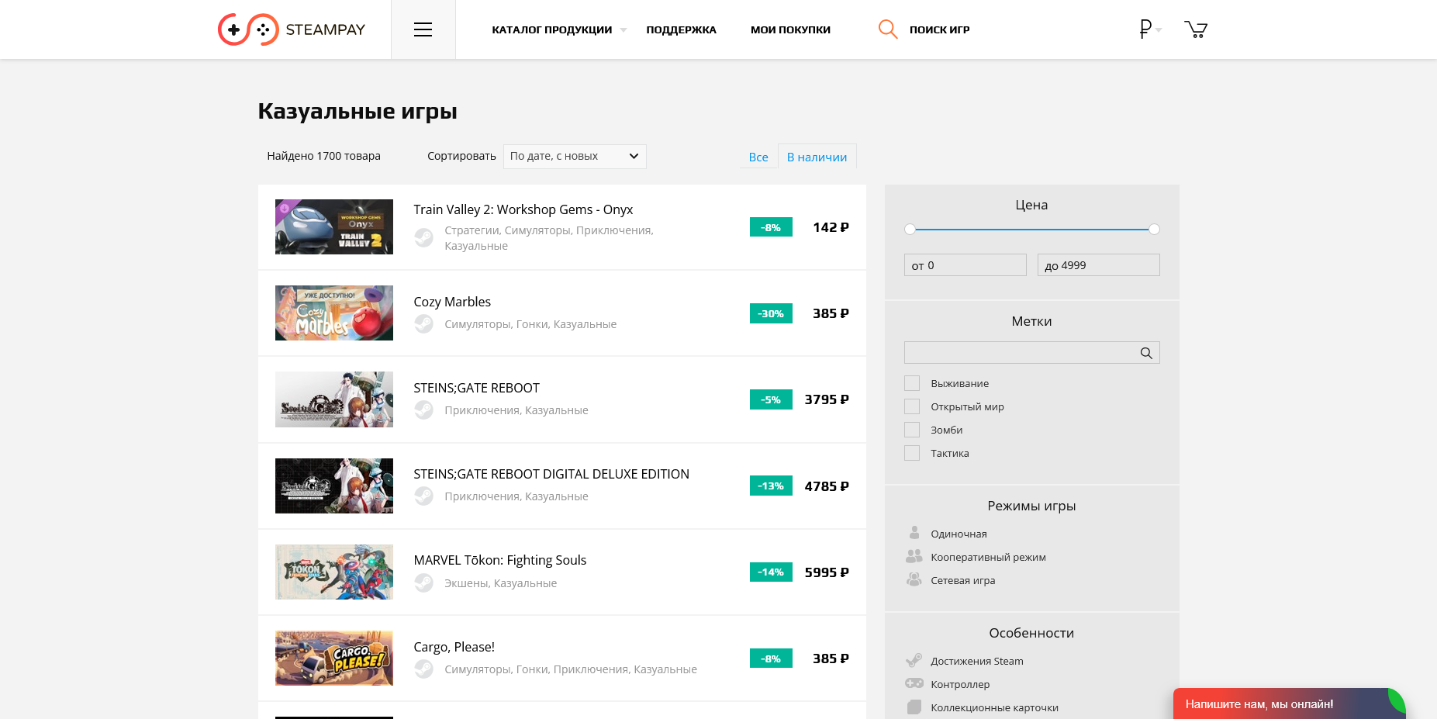
Task: Click the blue price range track
Action: click(1032, 230)
